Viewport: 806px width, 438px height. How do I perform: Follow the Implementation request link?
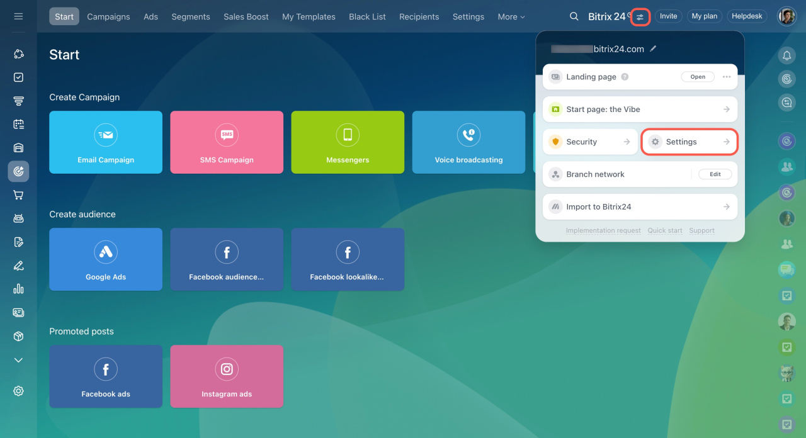pyautogui.click(x=603, y=231)
